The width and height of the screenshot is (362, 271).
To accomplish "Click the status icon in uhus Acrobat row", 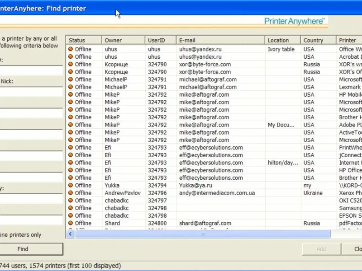I will tap(71, 57).
